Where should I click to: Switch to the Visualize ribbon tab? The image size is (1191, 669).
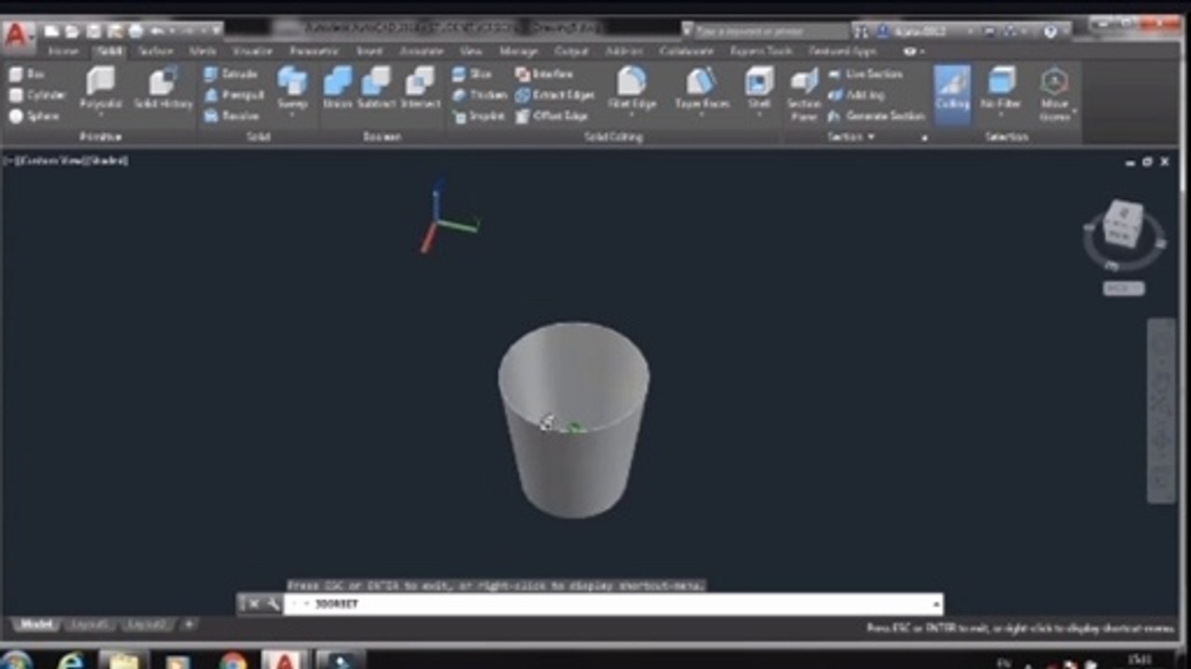[252, 51]
